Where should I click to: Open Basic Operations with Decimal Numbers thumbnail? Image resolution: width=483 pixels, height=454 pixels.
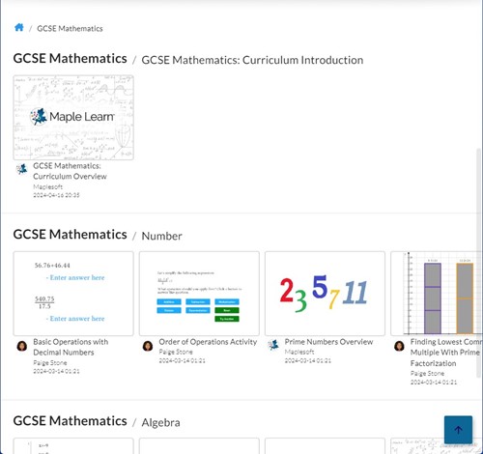(x=73, y=294)
